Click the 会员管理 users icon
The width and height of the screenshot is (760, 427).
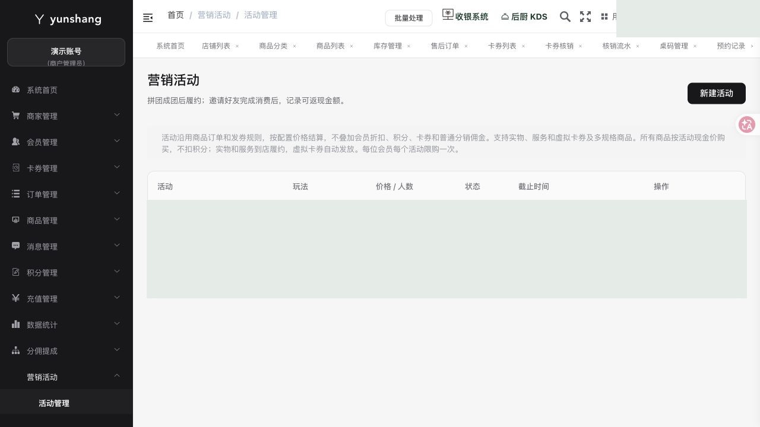[x=16, y=141]
